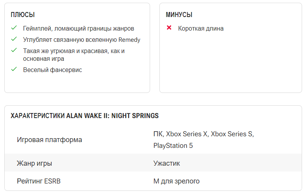Click the checkmark next to 'Углубляет связанную вселенную Remedy'
This screenshot has width=304, height=192.
(14, 39)
